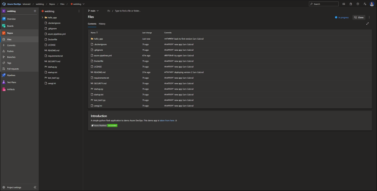Viewport: 377px width, 191px height.
Task: Open Project settings
Action: coord(14,187)
